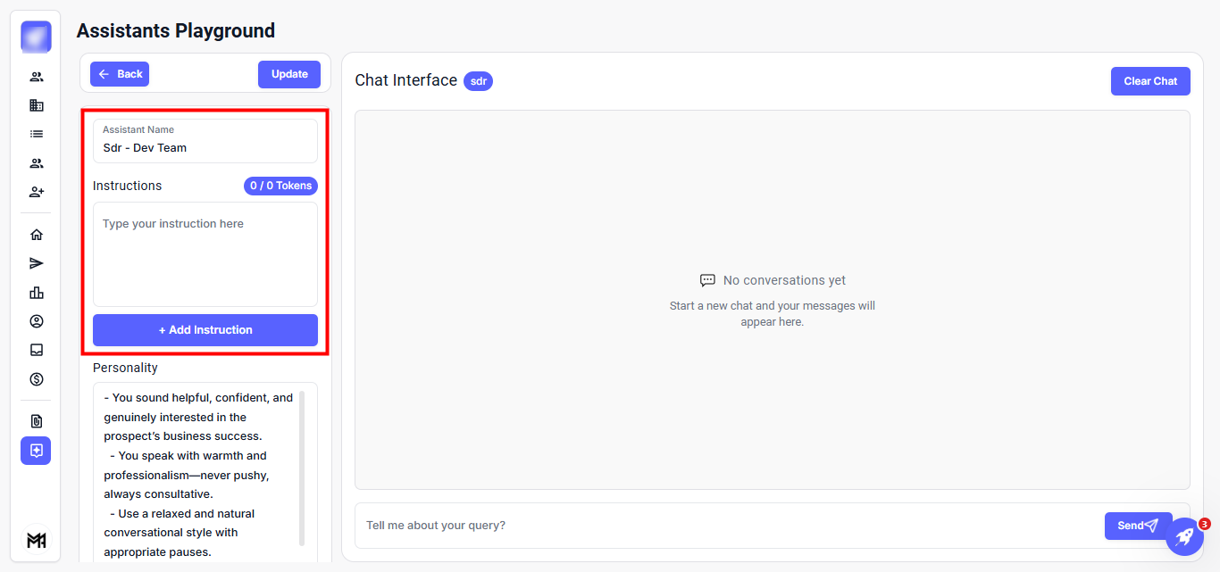This screenshot has width=1220, height=572.
Task: Open the account circle sidebar icon
Action: (x=36, y=321)
